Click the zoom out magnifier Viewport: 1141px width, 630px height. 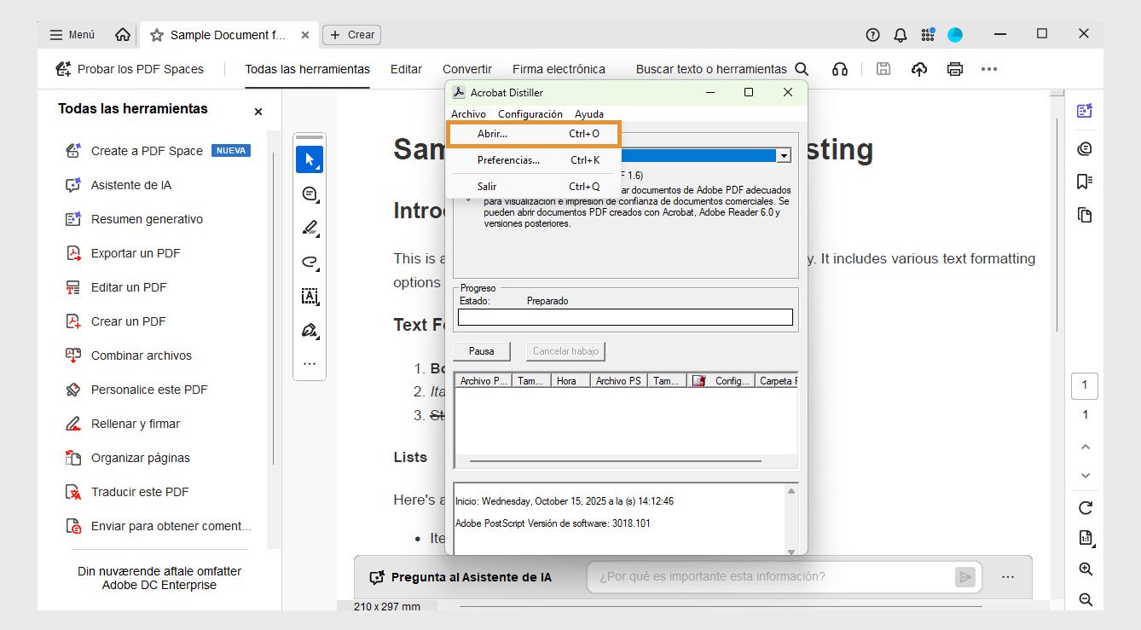[x=1086, y=599]
